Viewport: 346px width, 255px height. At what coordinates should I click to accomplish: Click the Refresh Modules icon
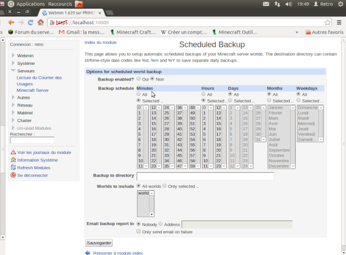coord(13,167)
